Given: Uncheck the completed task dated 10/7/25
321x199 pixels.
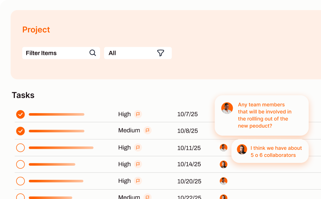Looking at the screenshot, I should point(21,114).
